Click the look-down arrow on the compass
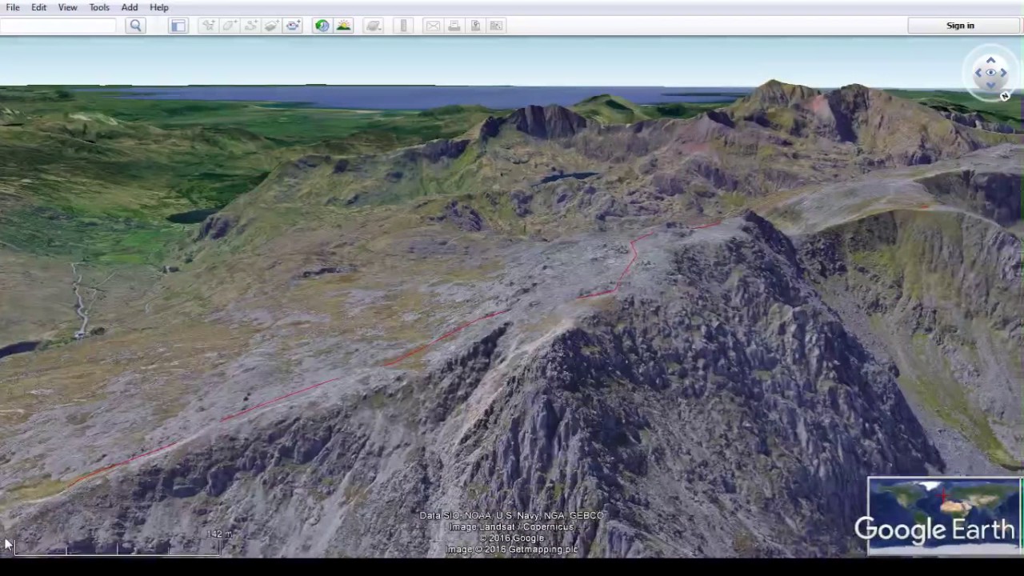1024x576 pixels. pos(990,85)
